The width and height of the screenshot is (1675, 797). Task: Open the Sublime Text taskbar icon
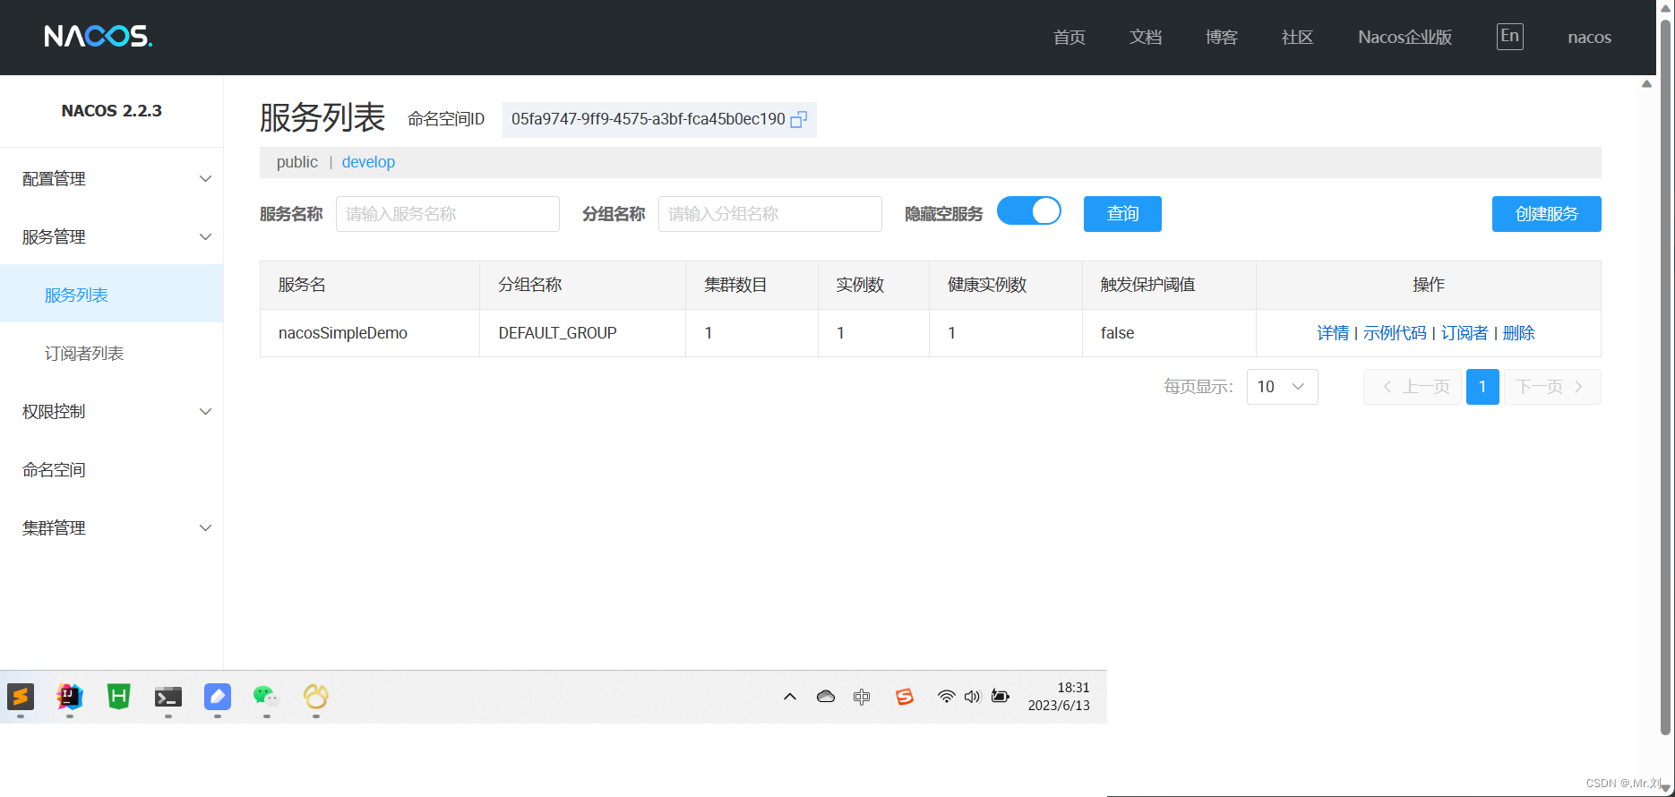(21, 696)
